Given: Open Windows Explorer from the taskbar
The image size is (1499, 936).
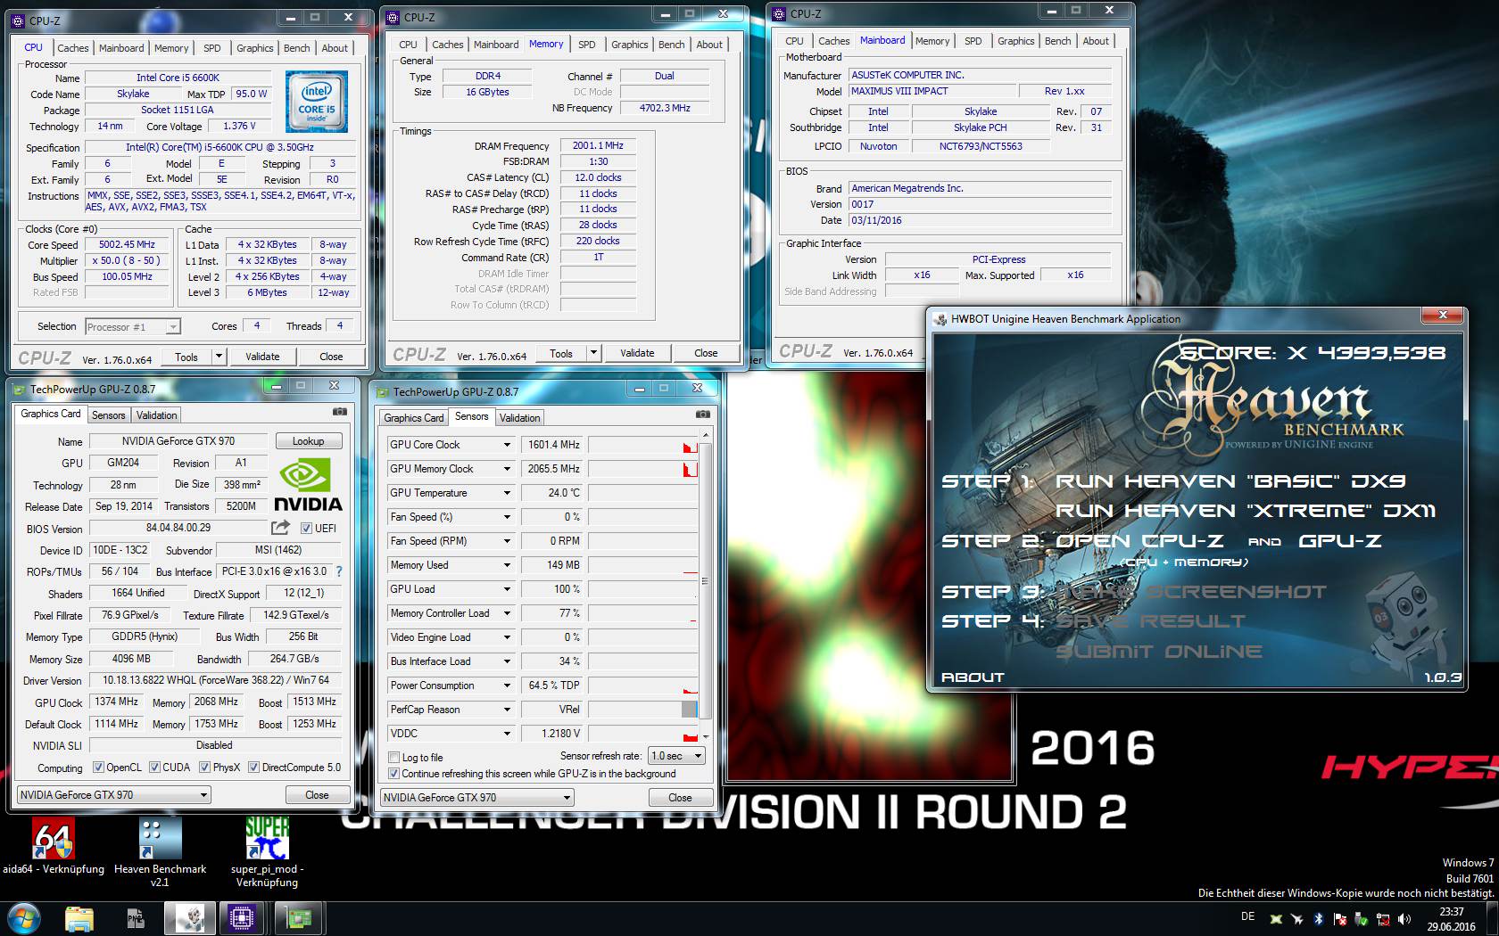Looking at the screenshot, I should (79, 917).
